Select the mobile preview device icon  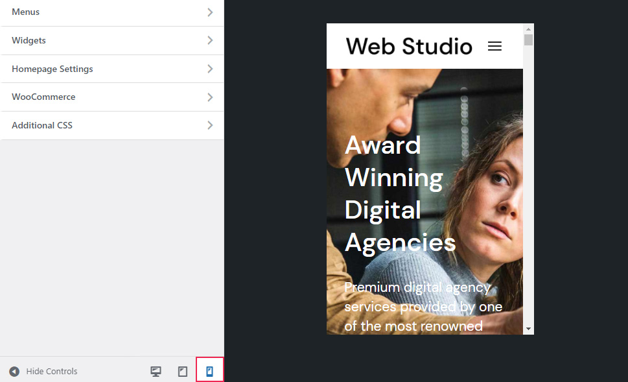(209, 372)
